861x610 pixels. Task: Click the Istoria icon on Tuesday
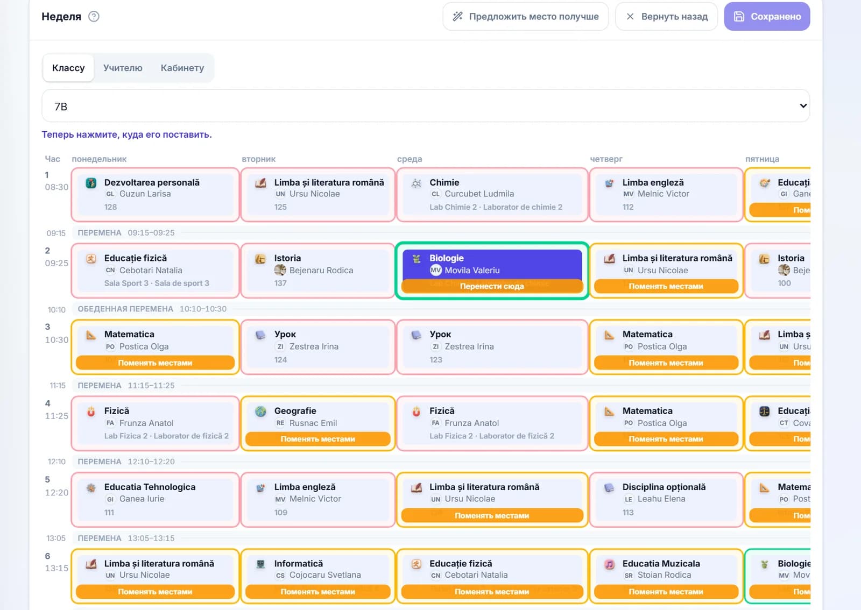pos(260,259)
